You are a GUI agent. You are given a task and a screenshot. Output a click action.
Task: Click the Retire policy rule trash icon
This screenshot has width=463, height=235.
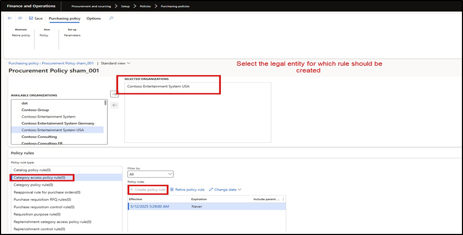click(172, 189)
